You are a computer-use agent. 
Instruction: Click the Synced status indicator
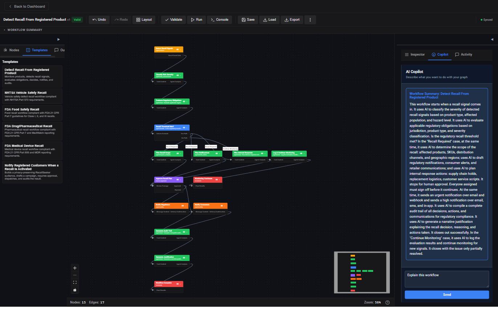487,20
